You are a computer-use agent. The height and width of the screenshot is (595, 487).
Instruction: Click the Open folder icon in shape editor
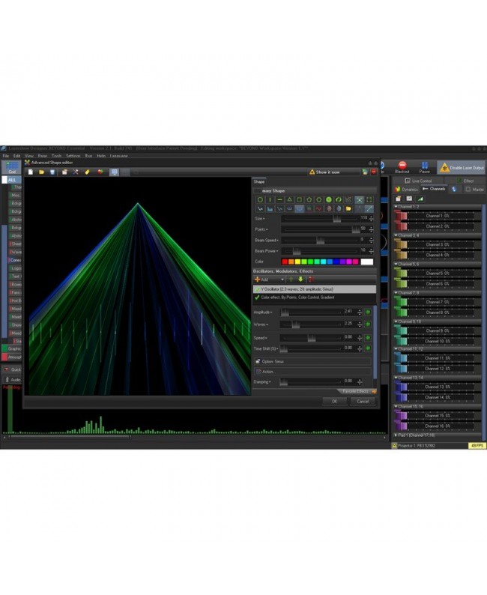pos(41,172)
